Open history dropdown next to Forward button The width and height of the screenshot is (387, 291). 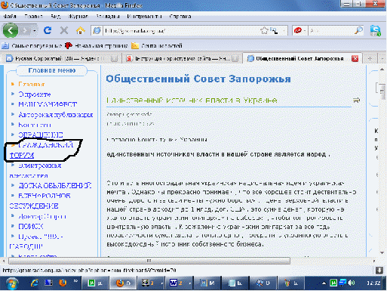(35, 31)
